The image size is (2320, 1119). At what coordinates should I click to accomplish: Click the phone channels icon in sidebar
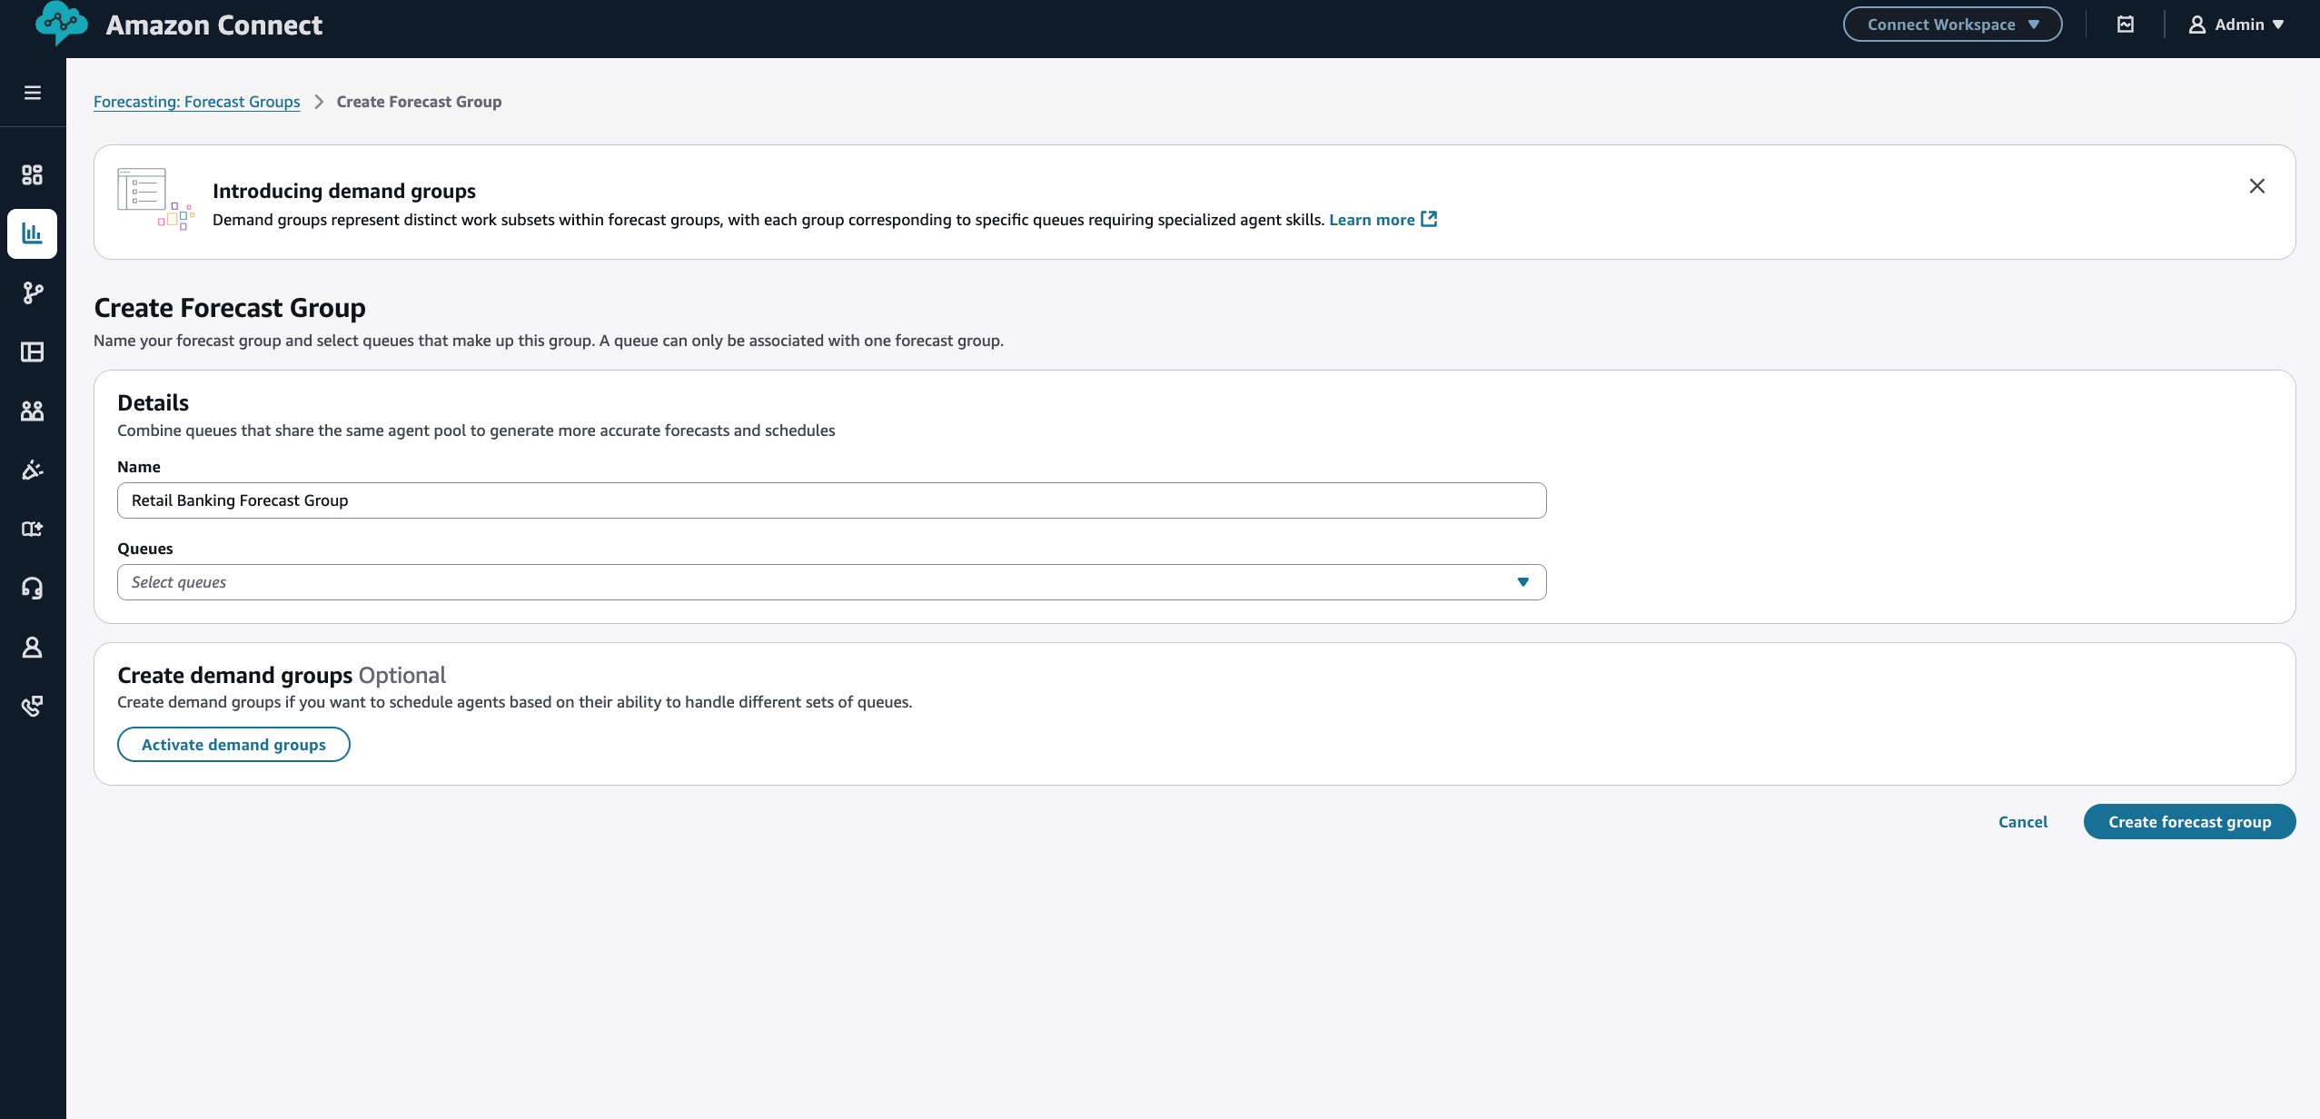coord(33,706)
